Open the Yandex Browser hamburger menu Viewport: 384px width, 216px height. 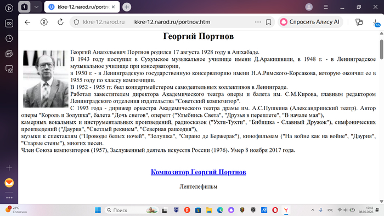[326, 7]
